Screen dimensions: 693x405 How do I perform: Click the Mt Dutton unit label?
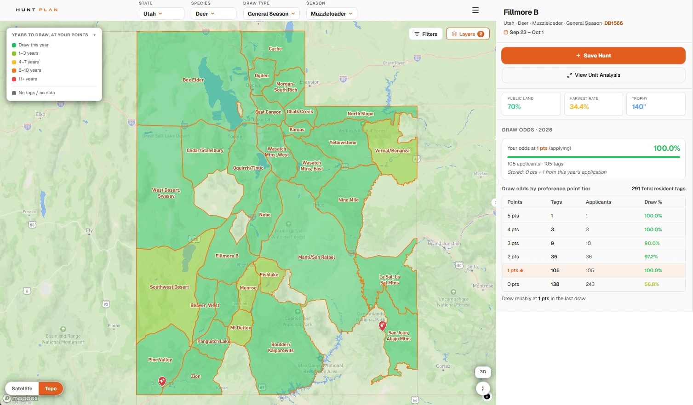point(241,328)
